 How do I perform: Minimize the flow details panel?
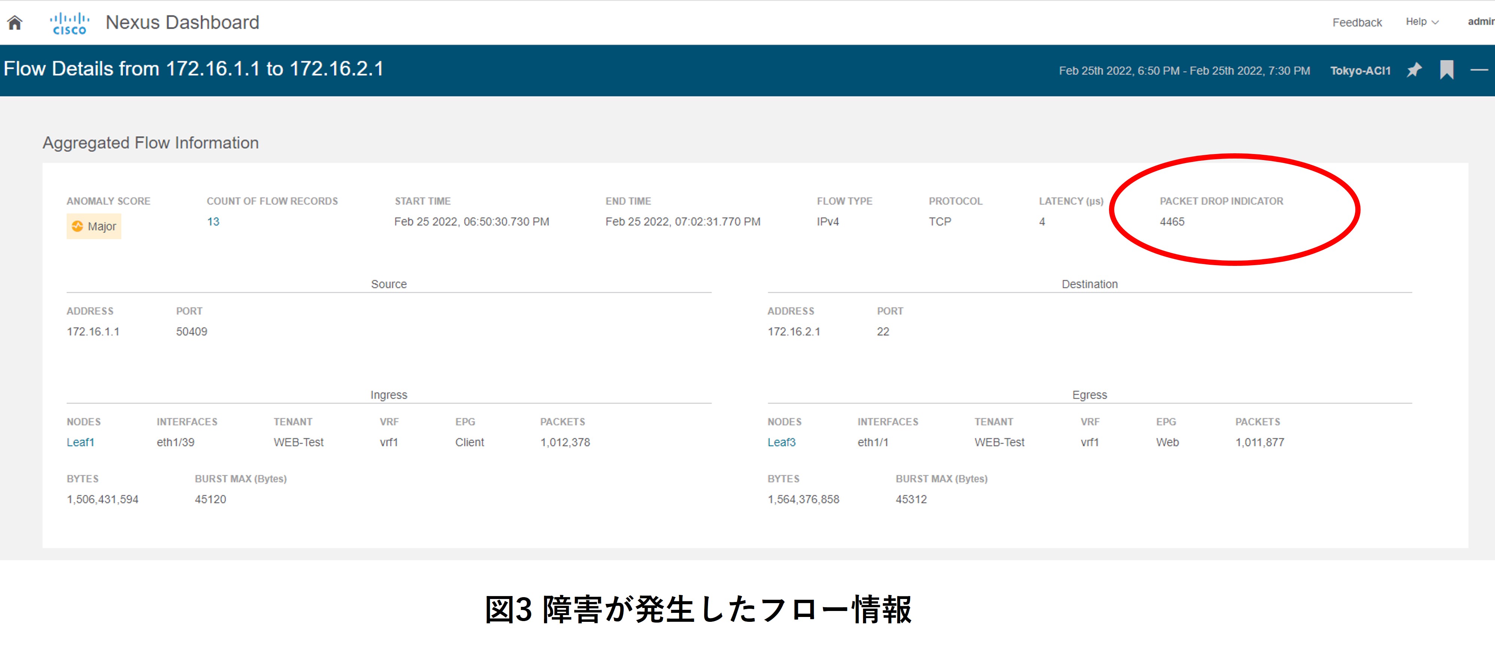click(1479, 70)
